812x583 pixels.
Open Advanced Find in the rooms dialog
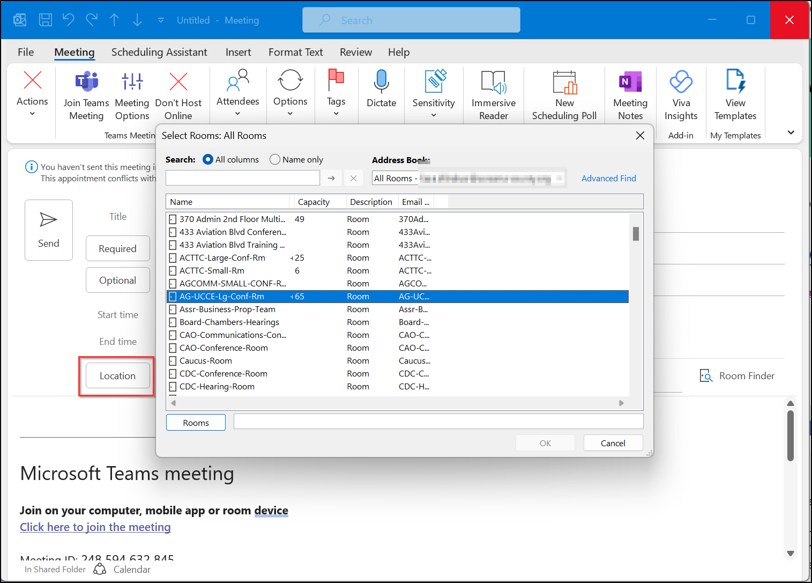(608, 178)
